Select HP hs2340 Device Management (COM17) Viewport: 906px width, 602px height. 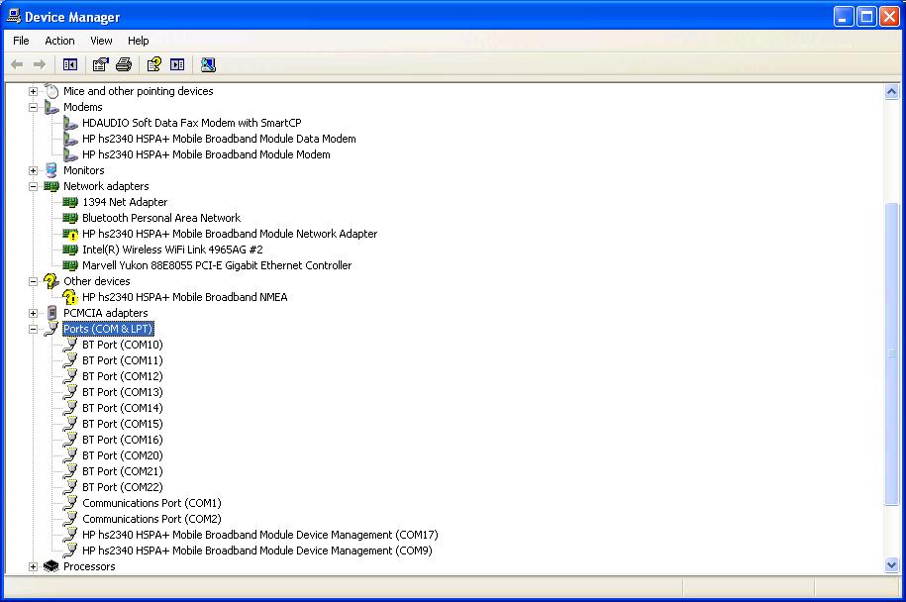260,535
